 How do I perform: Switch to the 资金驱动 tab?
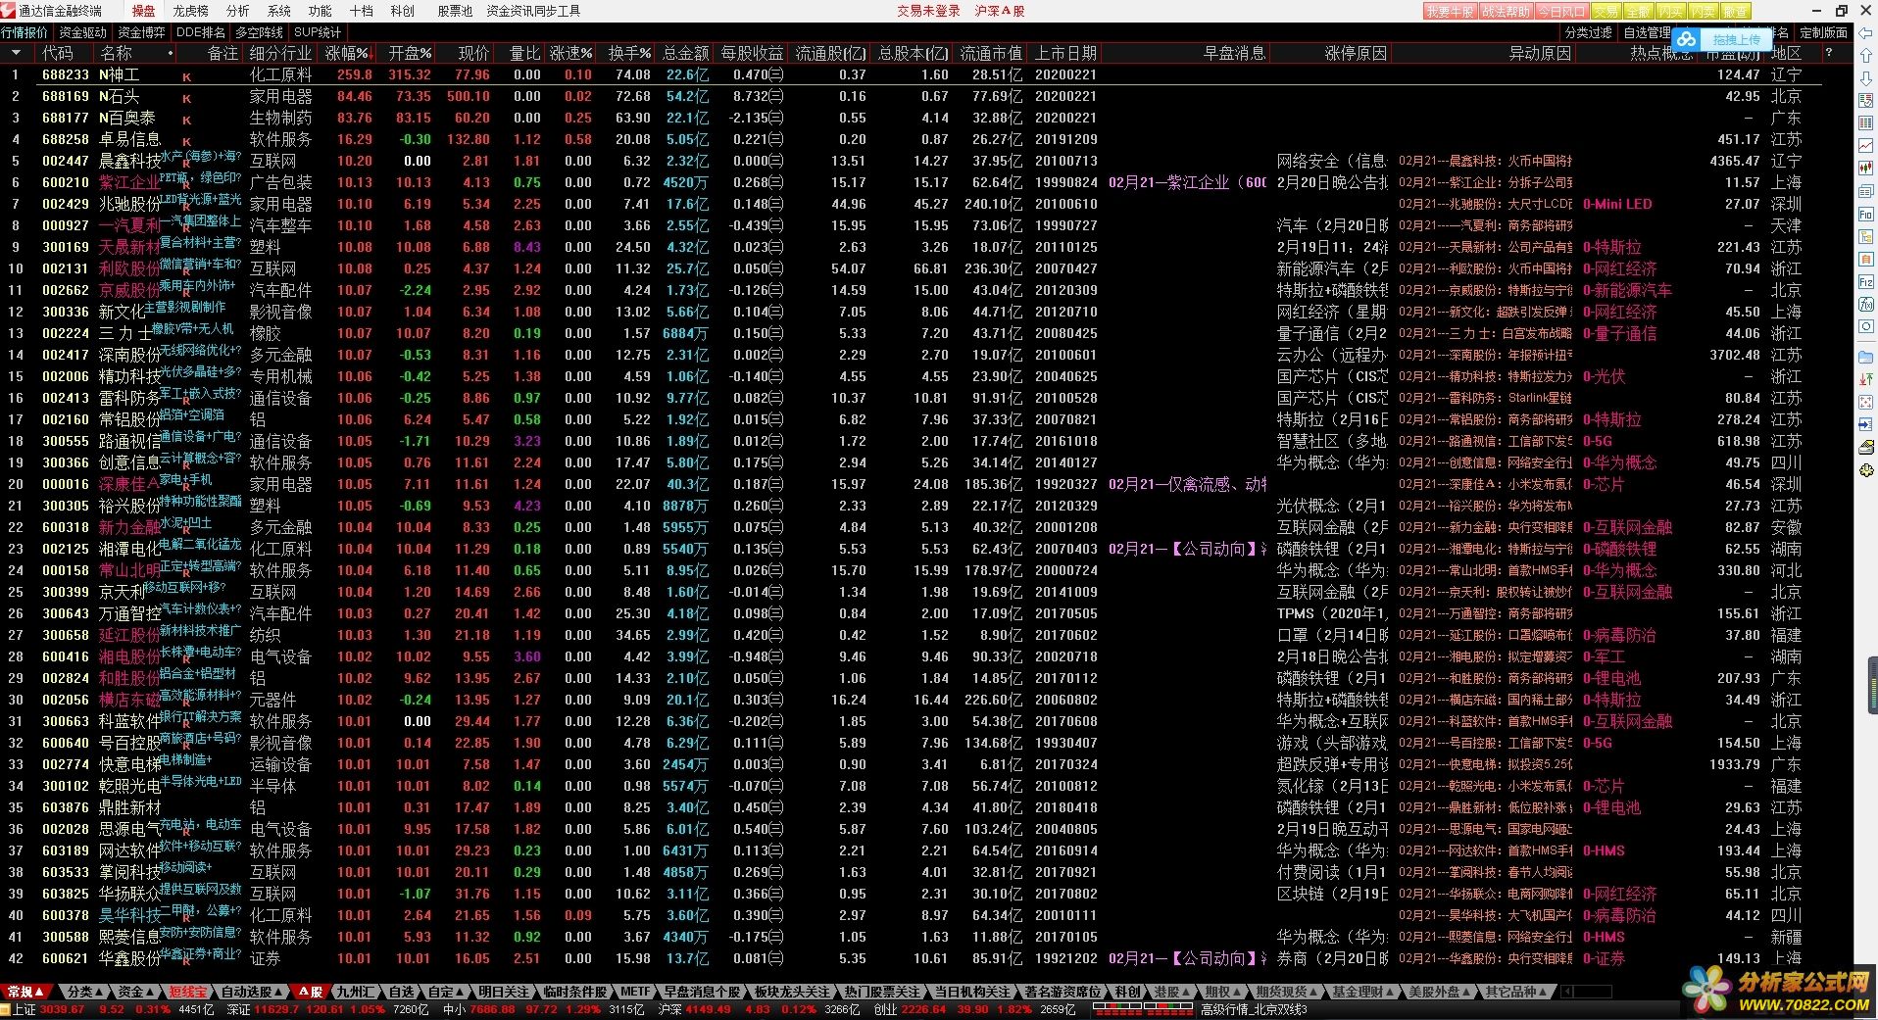point(83,32)
